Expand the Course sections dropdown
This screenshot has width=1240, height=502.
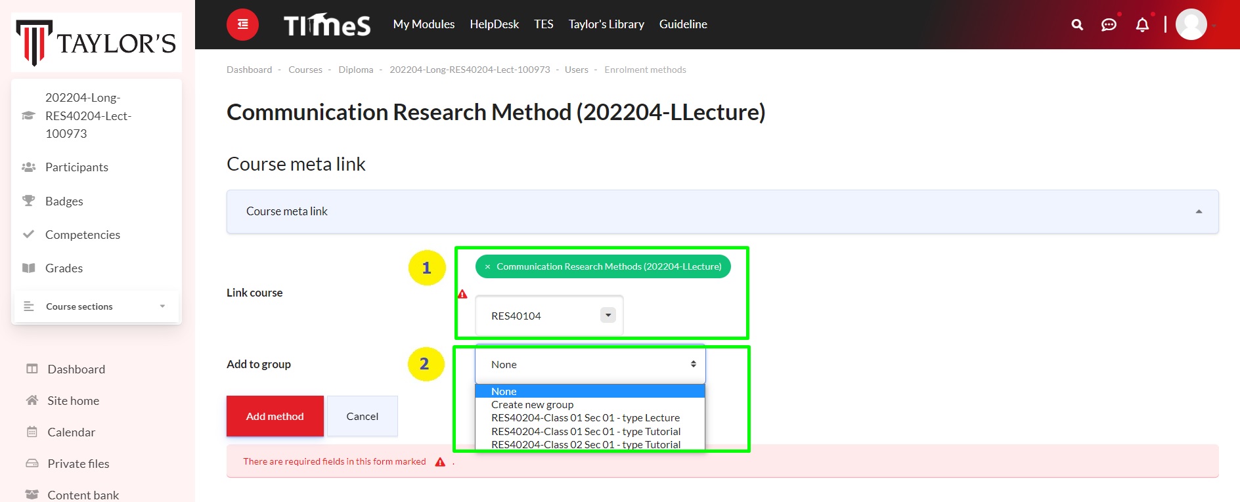[162, 306]
